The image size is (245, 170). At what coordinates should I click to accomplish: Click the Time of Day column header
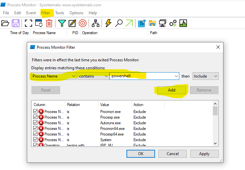[19, 33]
